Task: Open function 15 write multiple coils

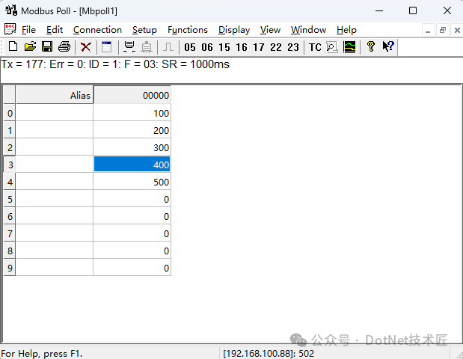Action: coord(224,47)
